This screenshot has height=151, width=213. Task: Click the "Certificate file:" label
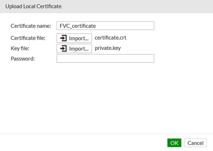28,38
